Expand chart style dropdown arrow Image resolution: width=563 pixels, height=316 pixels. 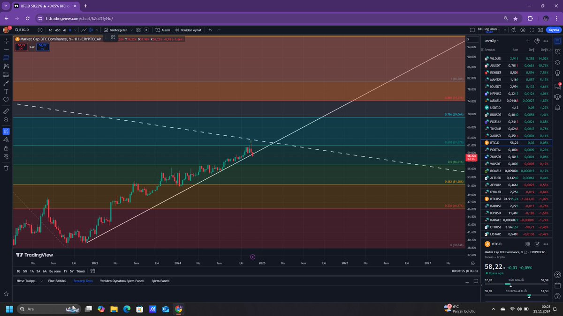click(x=97, y=30)
